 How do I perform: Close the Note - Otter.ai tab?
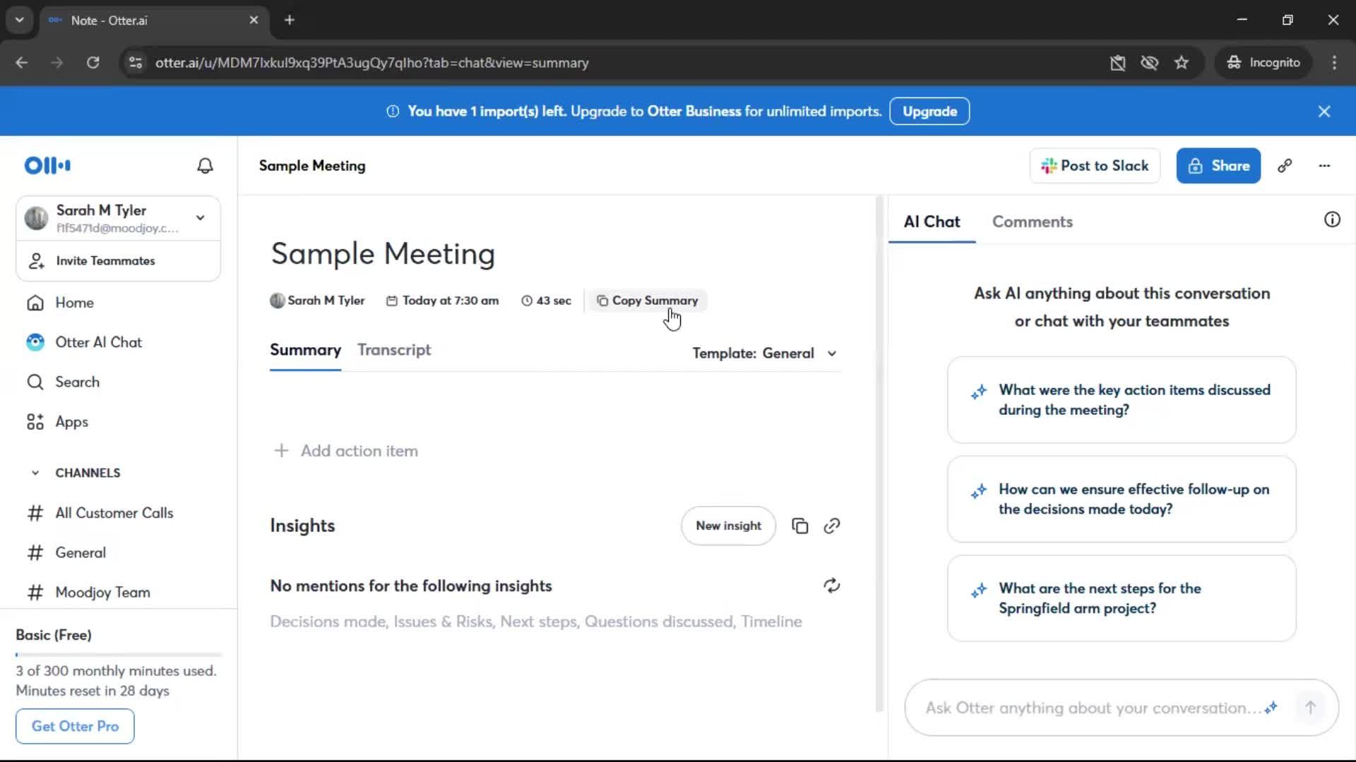click(x=254, y=20)
